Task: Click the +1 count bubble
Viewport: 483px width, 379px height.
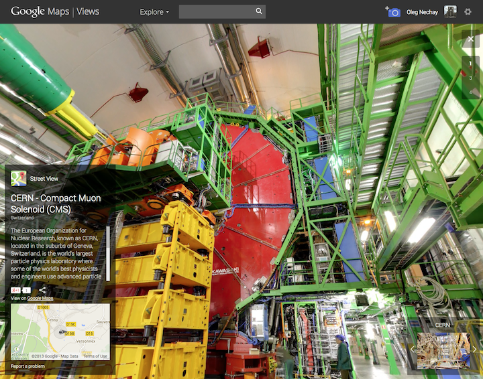Action: (26, 290)
